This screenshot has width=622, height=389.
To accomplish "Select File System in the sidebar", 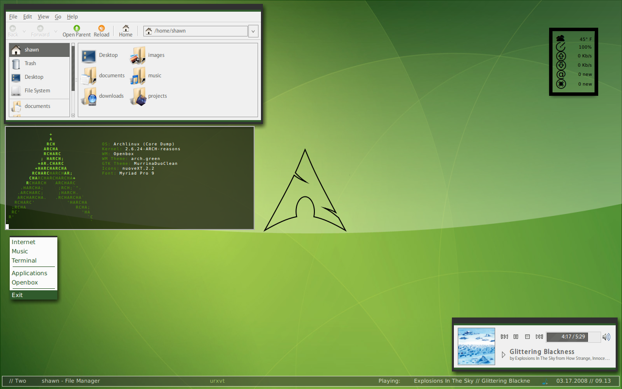I will (39, 90).
